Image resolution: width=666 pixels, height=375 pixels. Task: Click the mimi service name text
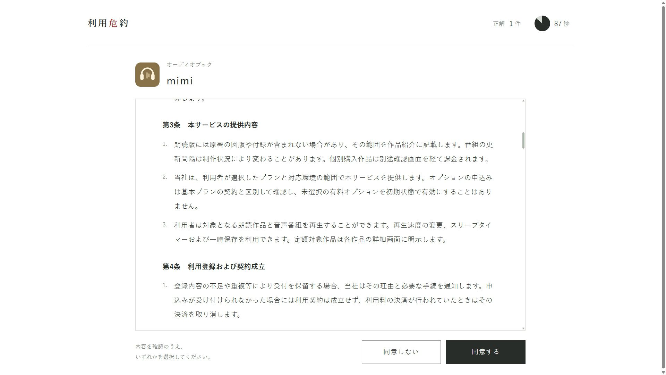(180, 81)
